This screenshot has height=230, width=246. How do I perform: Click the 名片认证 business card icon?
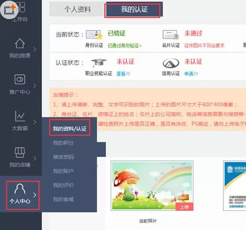(170, 35)
